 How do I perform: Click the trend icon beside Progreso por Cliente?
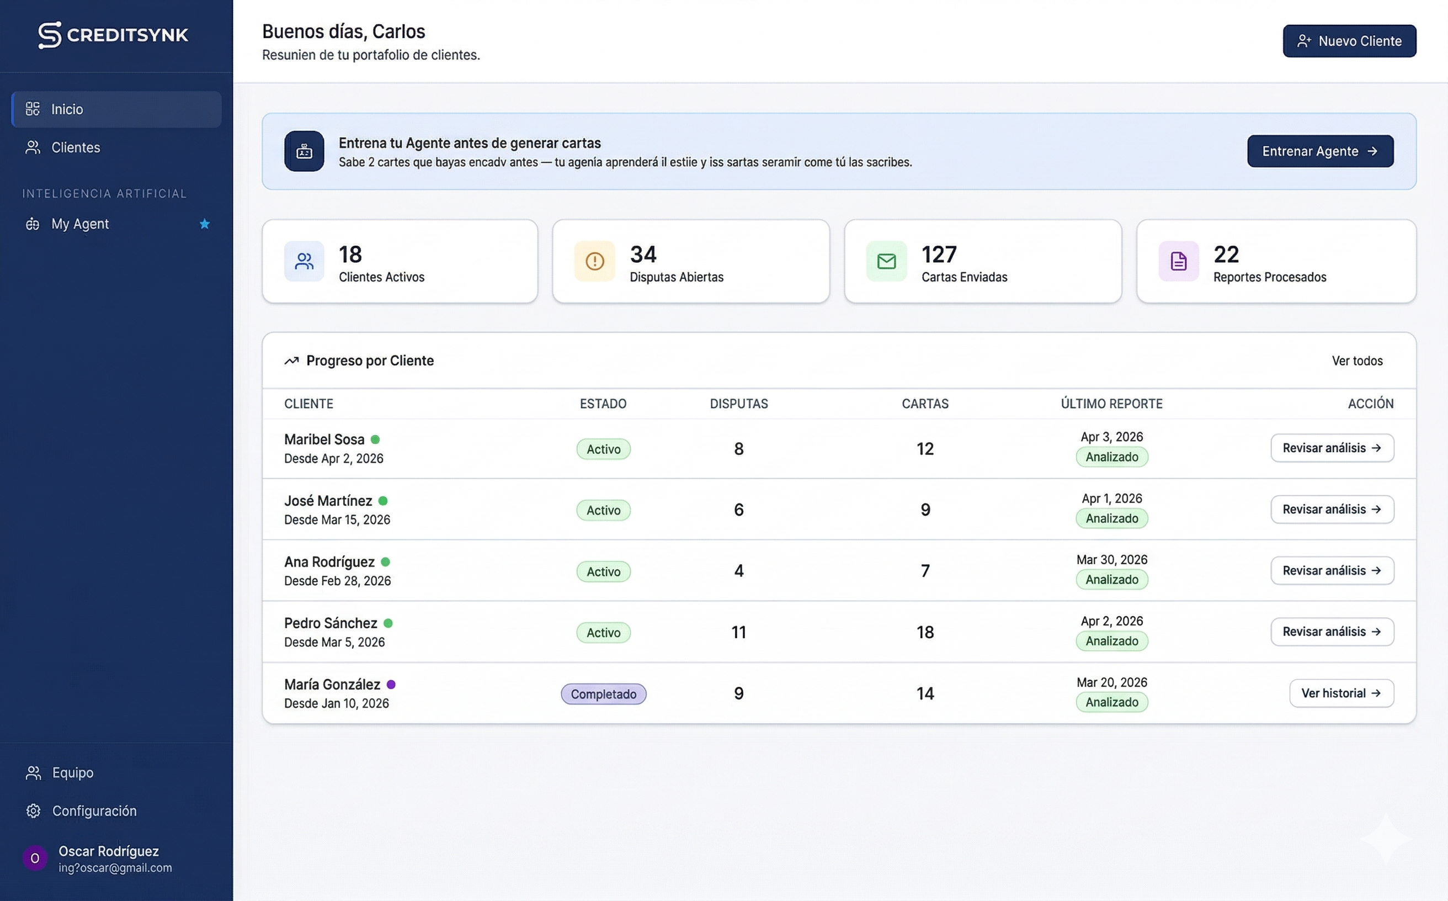pyautogui.click(x=291, y=361)
